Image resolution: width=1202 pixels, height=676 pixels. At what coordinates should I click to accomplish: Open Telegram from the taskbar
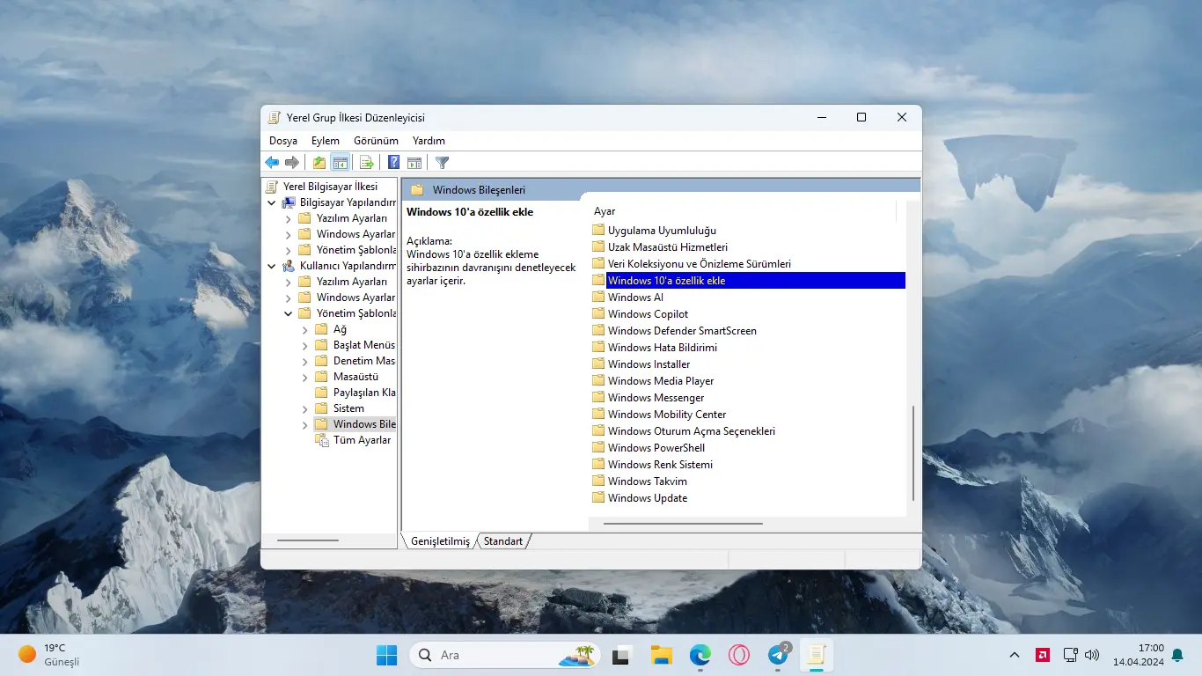click(778, 655)
